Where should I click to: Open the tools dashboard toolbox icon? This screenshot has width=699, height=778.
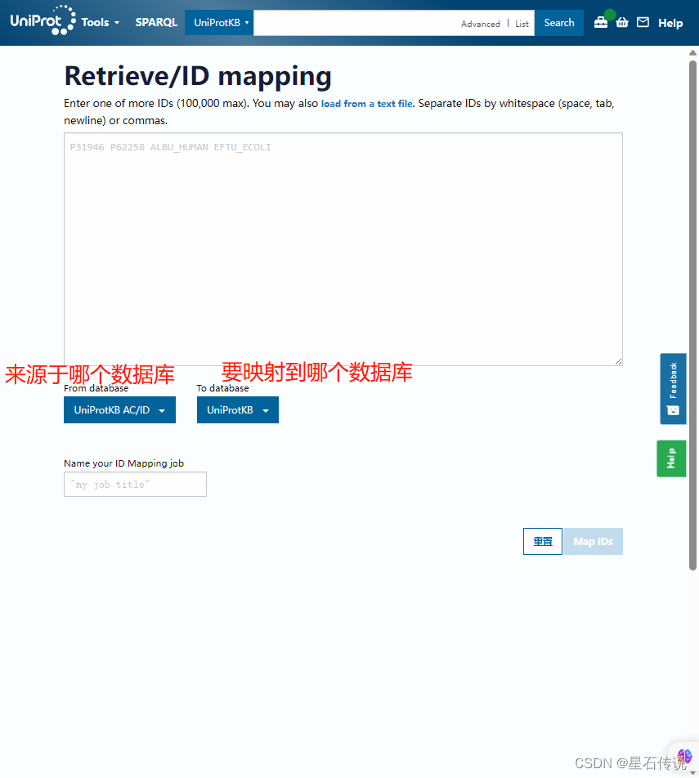click(x=601, y=22)
